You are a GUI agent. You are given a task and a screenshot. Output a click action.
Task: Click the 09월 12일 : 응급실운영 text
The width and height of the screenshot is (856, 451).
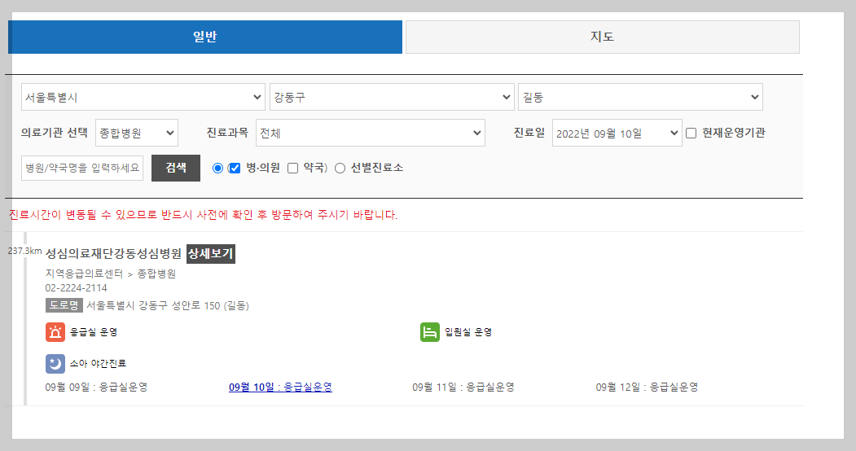[647, 388]
